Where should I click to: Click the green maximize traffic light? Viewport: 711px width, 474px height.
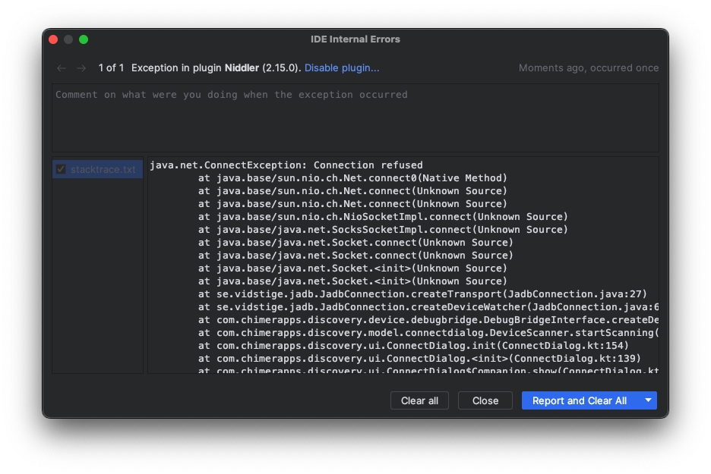84,39
